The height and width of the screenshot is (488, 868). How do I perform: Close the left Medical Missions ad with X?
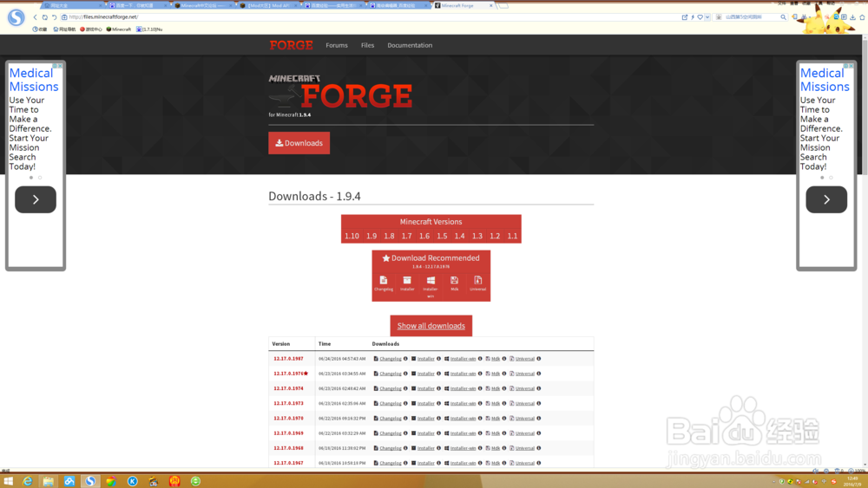tap(60, 66)
